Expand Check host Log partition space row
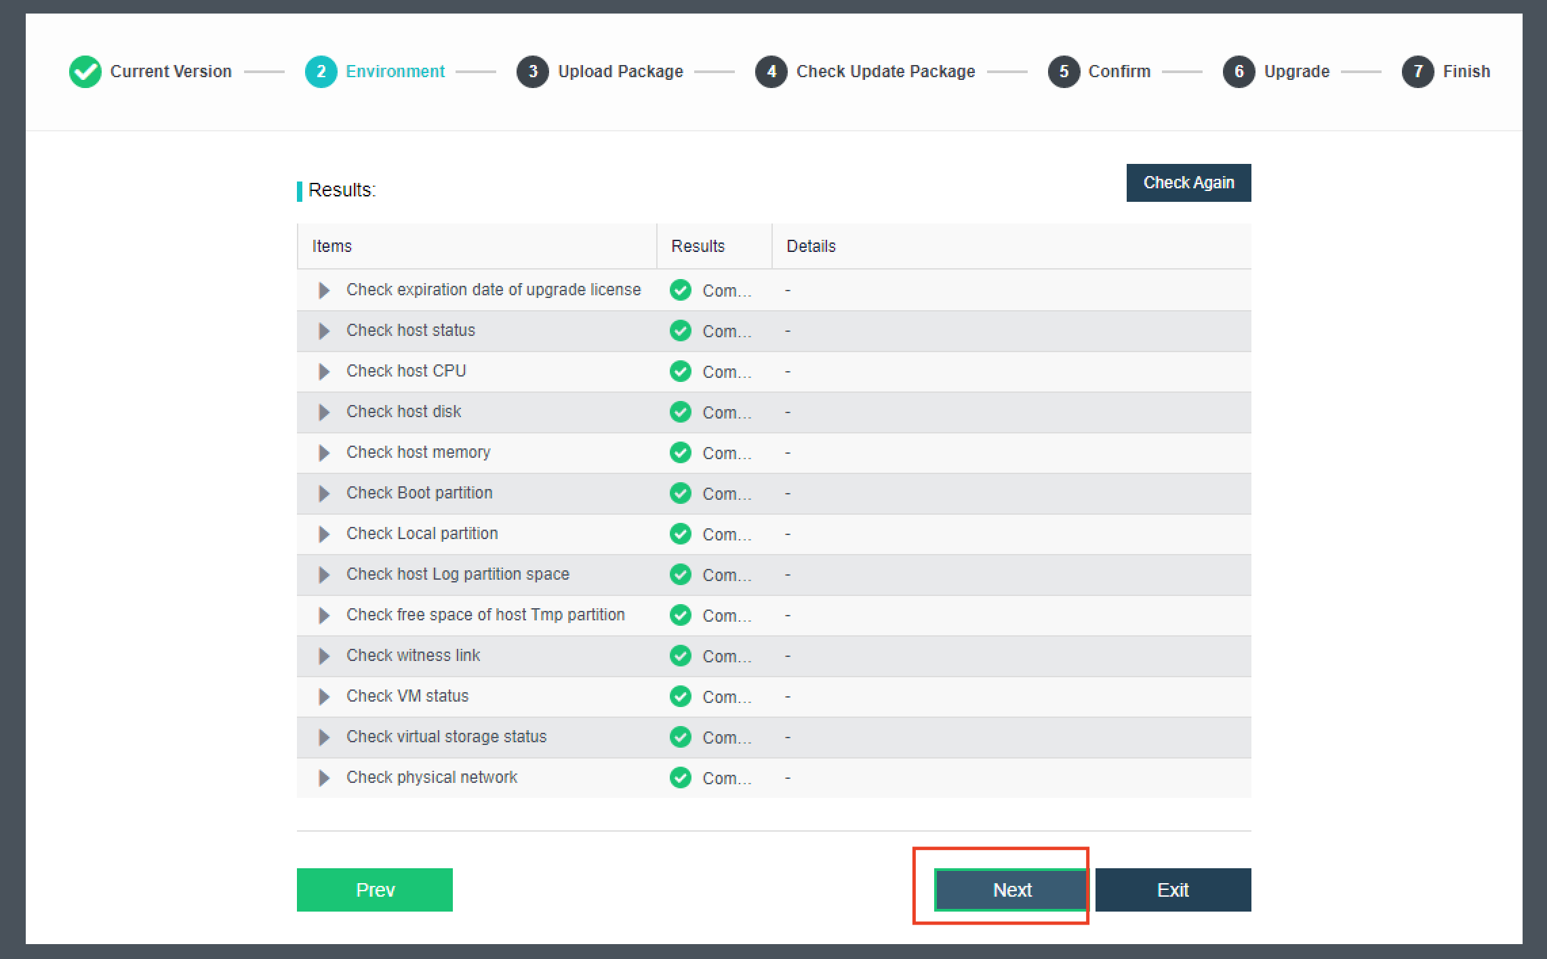 [324, 575]
